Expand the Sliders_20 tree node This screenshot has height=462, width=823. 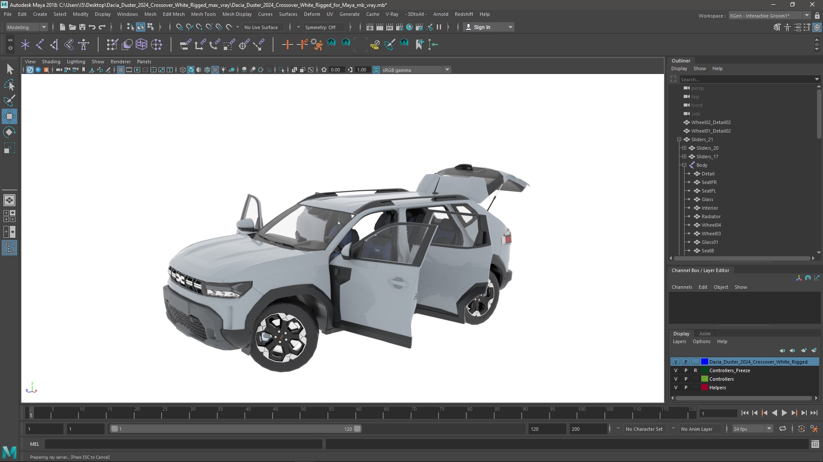tap(685, 148)
